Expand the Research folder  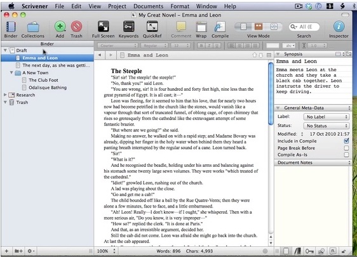pos(5,95)
